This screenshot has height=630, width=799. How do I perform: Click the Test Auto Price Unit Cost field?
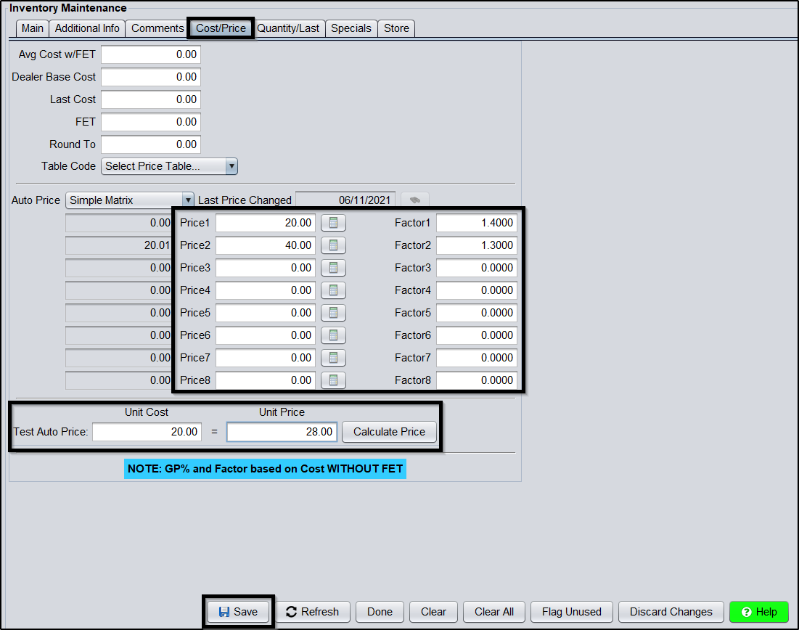(147, 432)
